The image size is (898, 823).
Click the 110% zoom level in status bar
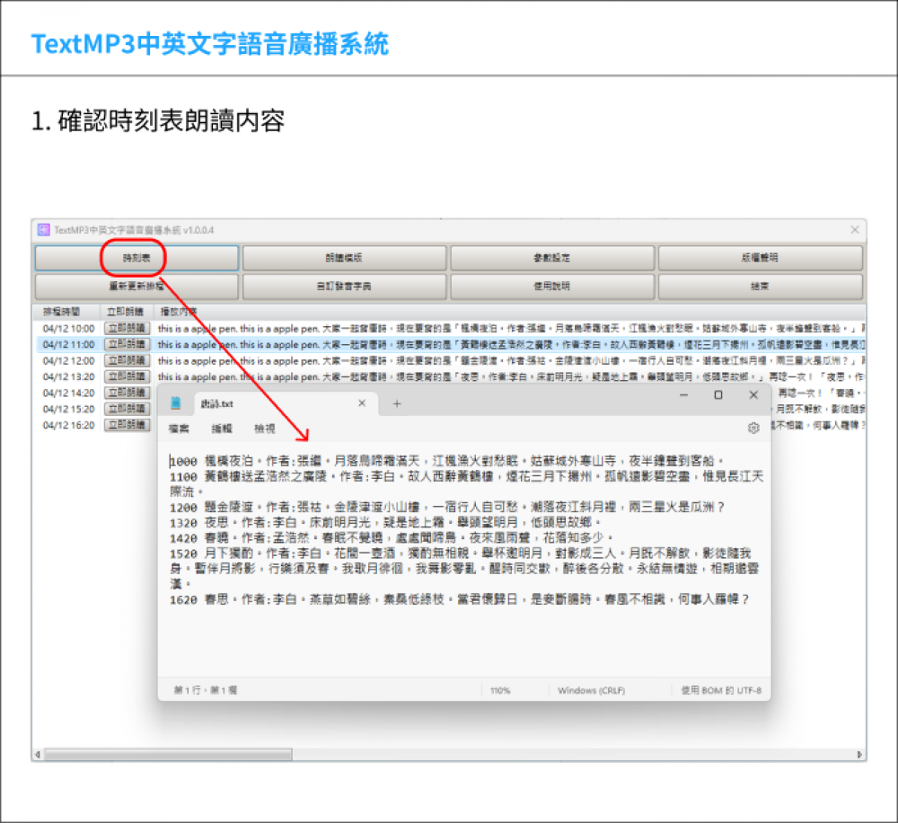(x=500, y=690)
